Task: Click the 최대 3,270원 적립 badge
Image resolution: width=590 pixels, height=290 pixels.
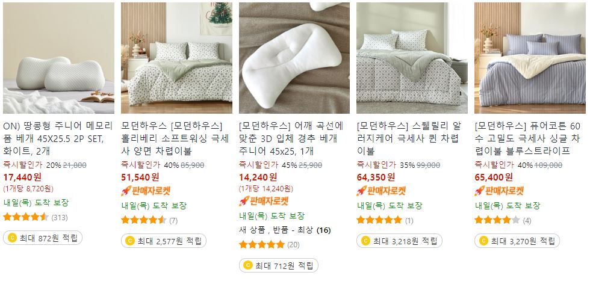Action: coord(517,241)
